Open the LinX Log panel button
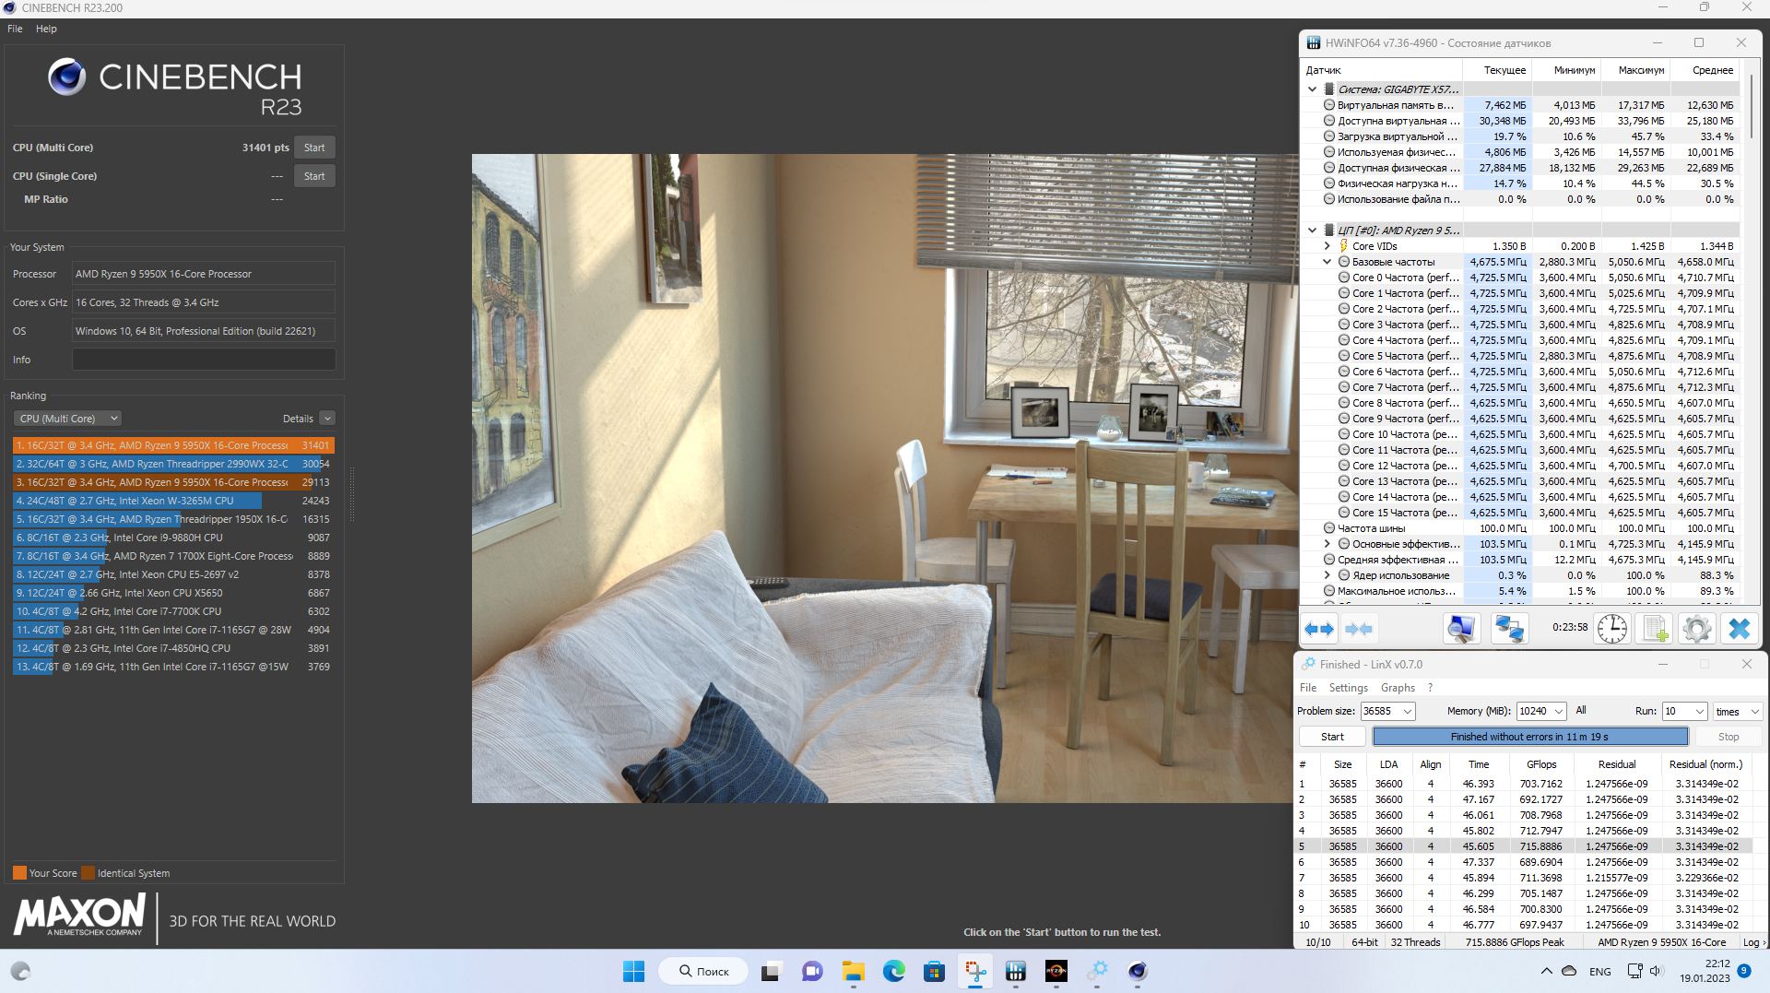Screen dimensions: 1770x993 point(1754,942)
